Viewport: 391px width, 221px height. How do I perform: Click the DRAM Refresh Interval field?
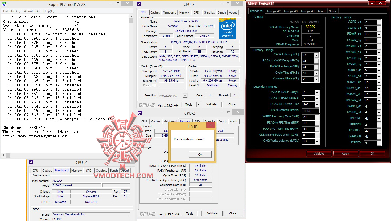pyautogui.click(x=311, y=111)
